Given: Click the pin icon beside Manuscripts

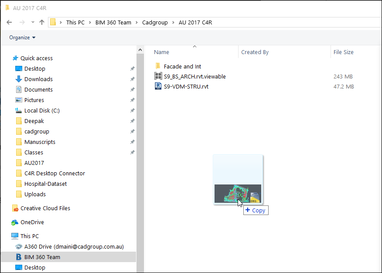Looking at the screenshot, I should tap(132, 142).
